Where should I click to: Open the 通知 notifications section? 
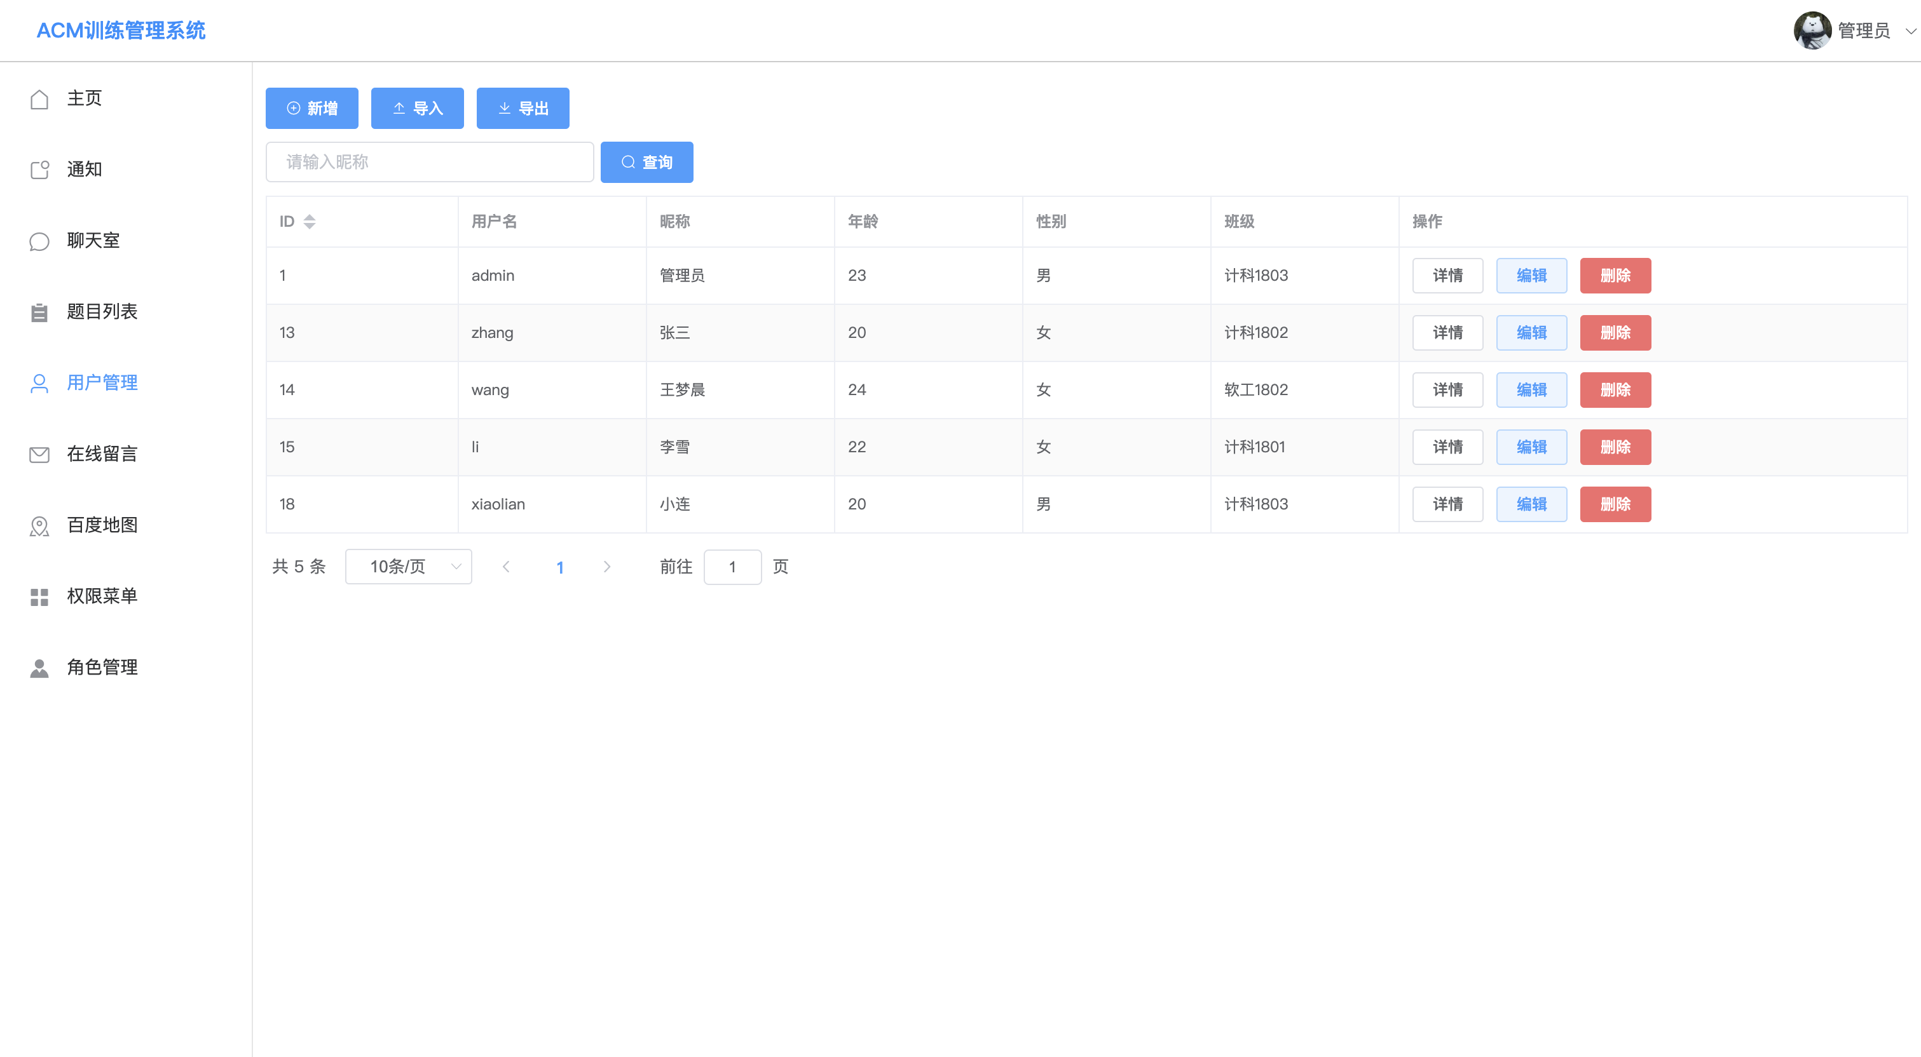click(85, 168)
